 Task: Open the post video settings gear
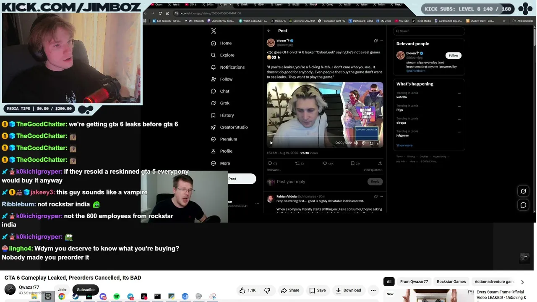click(364, 143)
